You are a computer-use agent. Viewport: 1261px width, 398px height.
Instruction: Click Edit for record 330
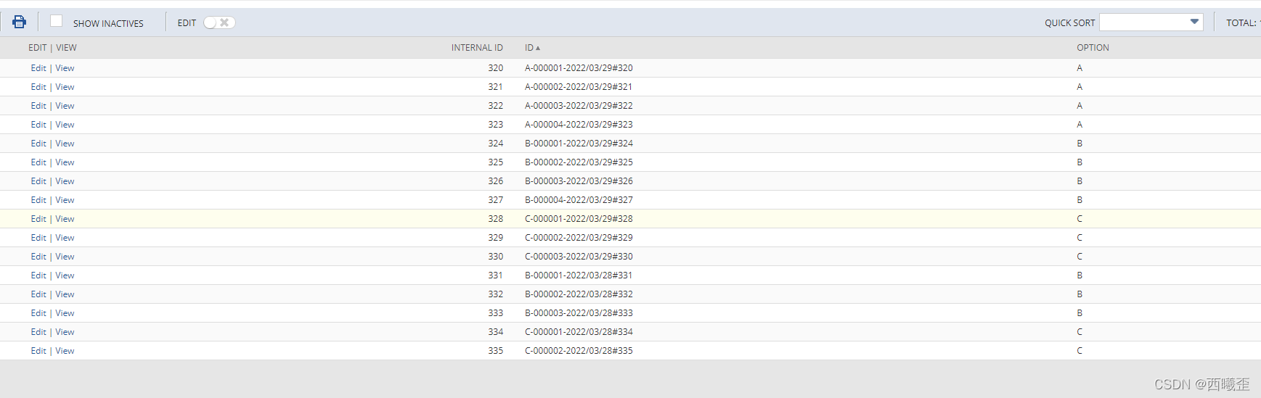coord(38,257)
